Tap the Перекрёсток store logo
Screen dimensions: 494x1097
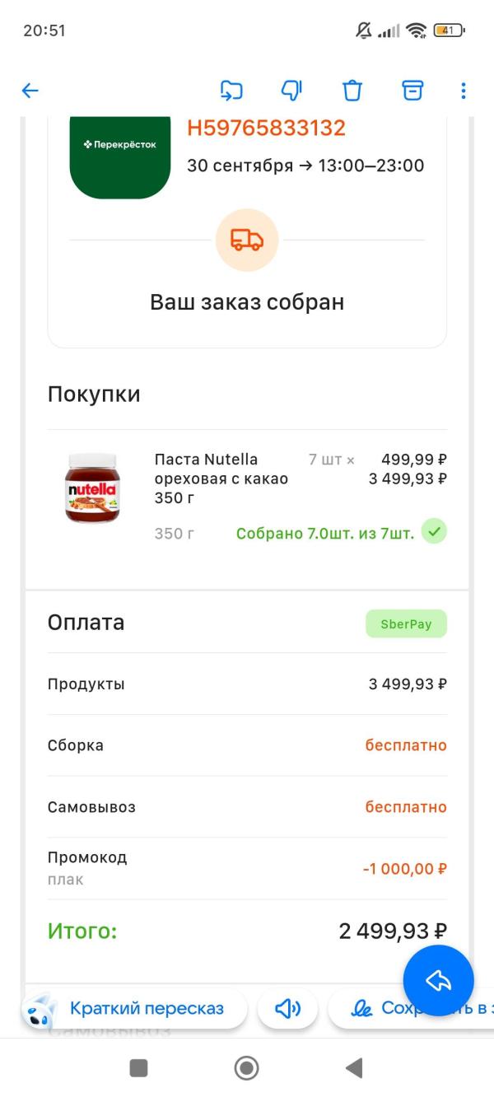tap(120, 152)
